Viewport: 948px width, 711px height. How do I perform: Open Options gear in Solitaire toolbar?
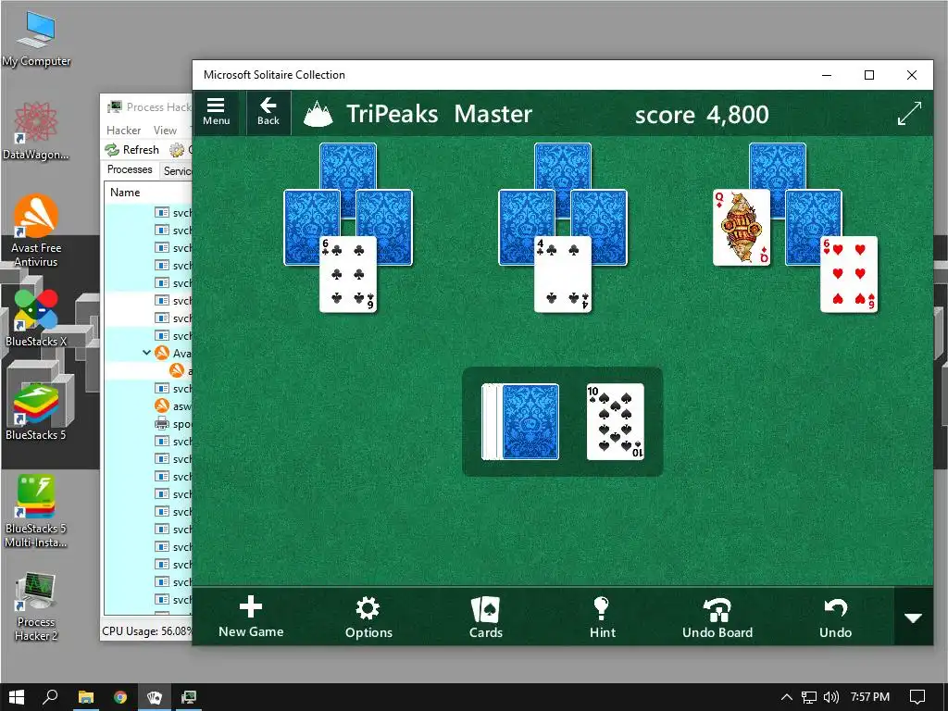click(x=368, y=617)
